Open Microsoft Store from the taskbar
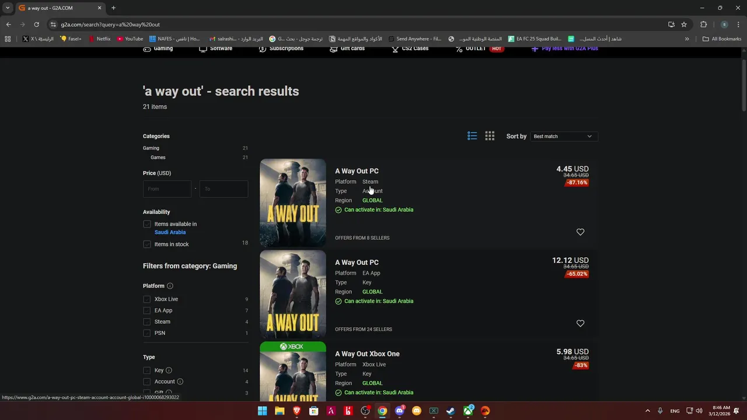This screenshot has width=747, height=420. (314, 411)
